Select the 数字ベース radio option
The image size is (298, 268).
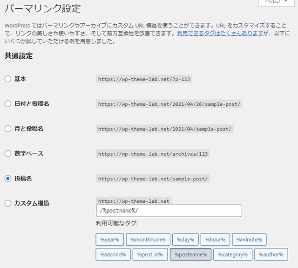[8, 153]
